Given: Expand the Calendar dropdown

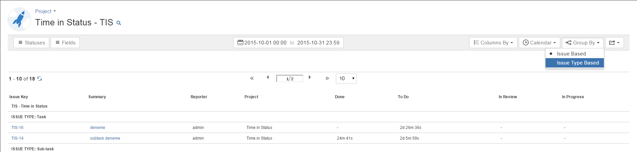Looking at the screenshot, I should [x=539, y=43].
